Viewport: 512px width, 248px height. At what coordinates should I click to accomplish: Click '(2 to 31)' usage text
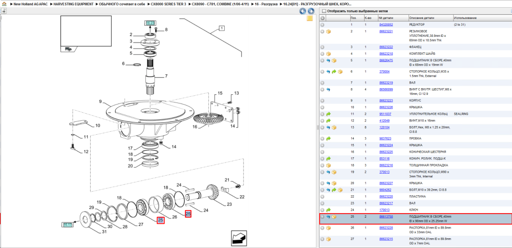(x=459, y=25)
